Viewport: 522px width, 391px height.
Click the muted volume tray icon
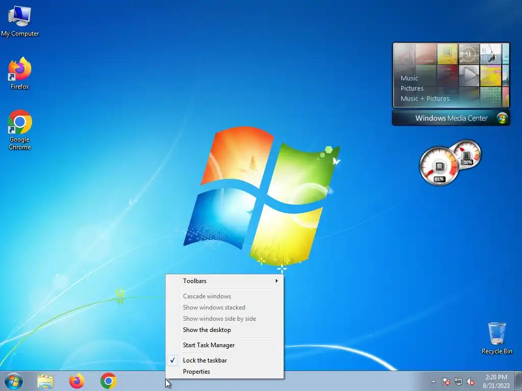(471, 381)
